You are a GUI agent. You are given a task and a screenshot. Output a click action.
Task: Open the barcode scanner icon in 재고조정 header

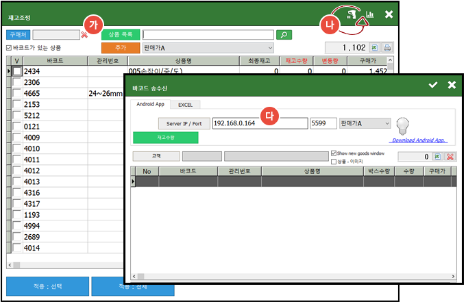point(352,14)
